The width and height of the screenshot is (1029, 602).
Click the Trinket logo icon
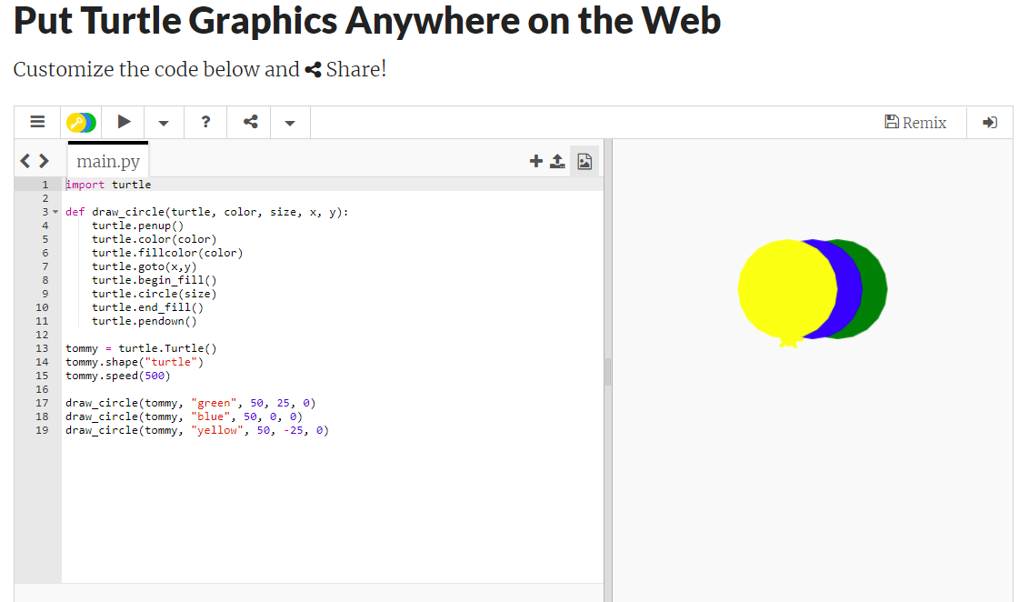pyautogui.click(x=81, y=122)
